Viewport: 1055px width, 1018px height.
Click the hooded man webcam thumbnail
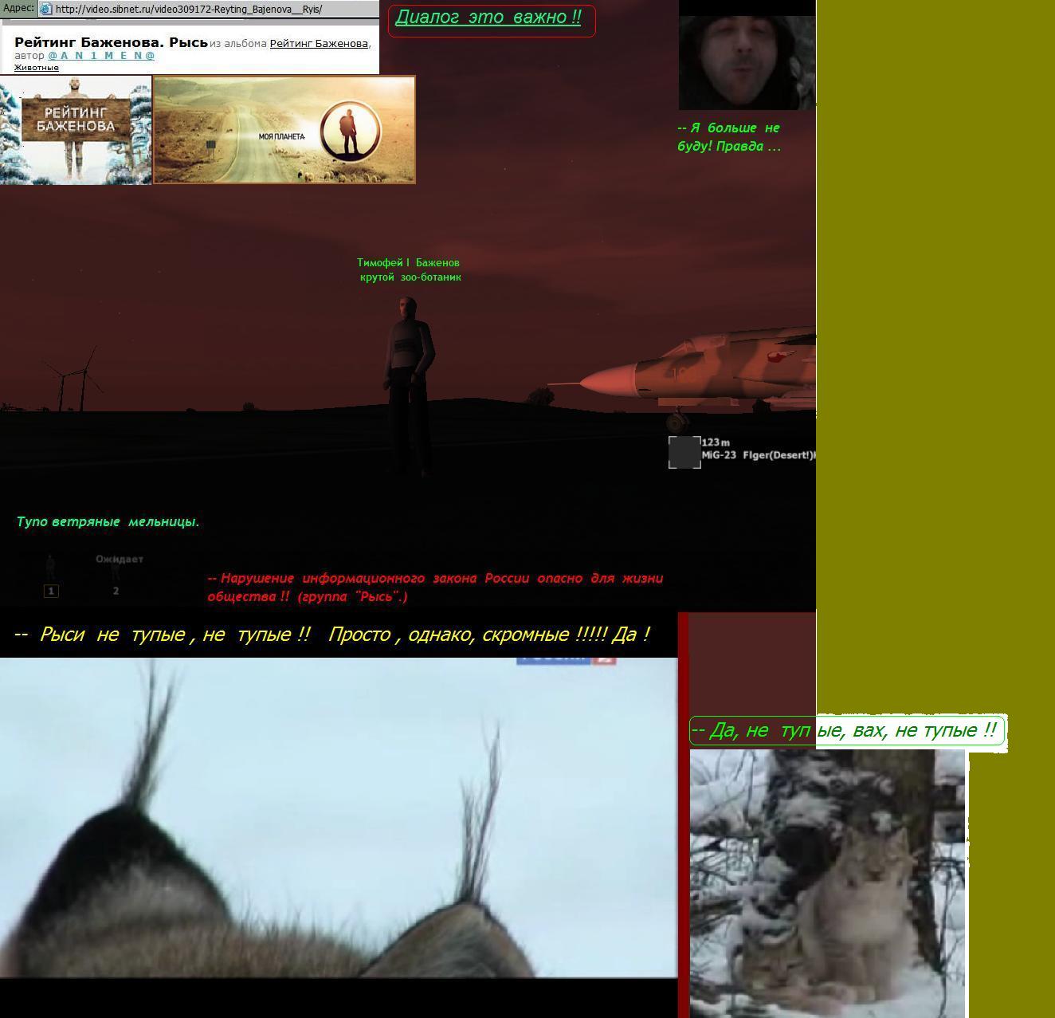click(x=747, y=56)
